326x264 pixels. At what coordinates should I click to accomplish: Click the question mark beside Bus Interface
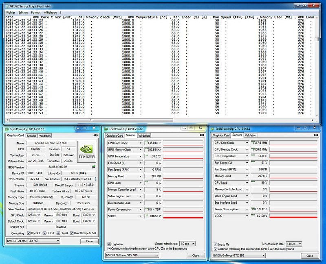pyautogui.click(x=95, y=179)
